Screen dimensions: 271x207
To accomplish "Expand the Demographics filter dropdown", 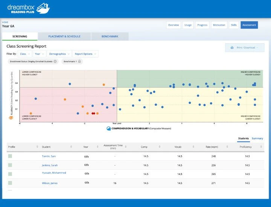I will pos(59,54).
